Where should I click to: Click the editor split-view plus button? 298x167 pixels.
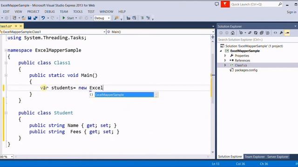[213, 37]
